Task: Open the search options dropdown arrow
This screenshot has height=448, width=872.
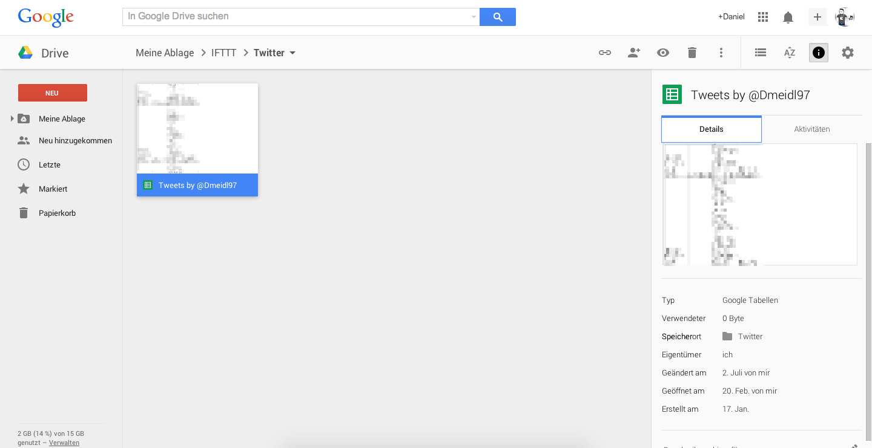Action: click(x=474, y=17)
